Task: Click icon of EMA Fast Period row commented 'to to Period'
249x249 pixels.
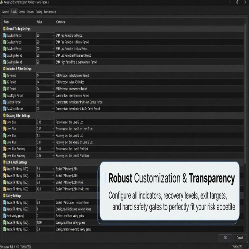Action: coord(4,35)
